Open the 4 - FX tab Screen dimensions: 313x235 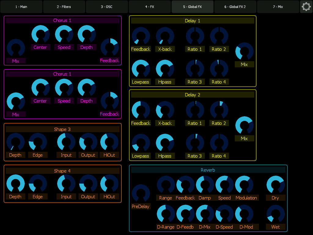pos(150,7)
